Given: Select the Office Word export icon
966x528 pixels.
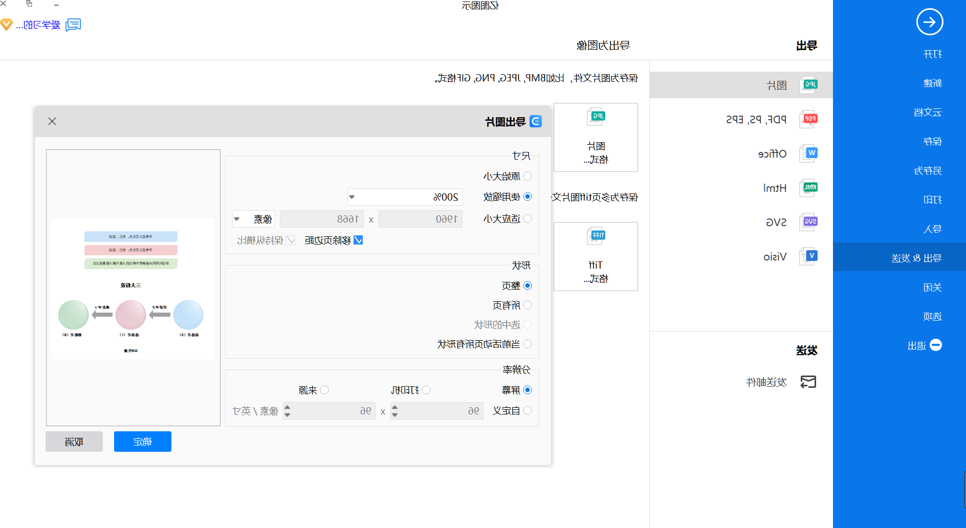Looking at the screenshot, I should 808,153.
